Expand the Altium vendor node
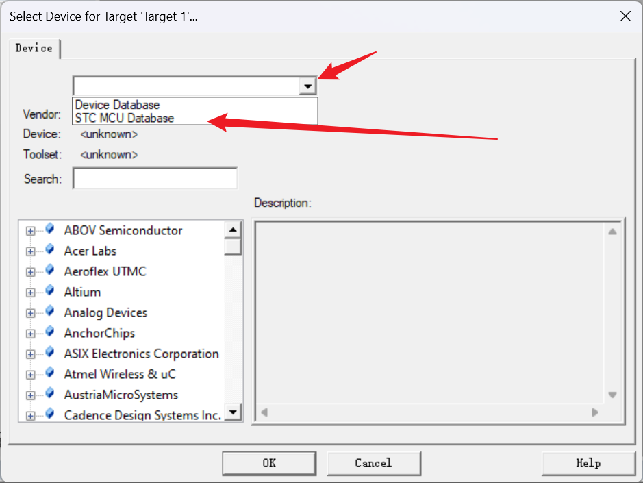 click(x=30, y=293)
